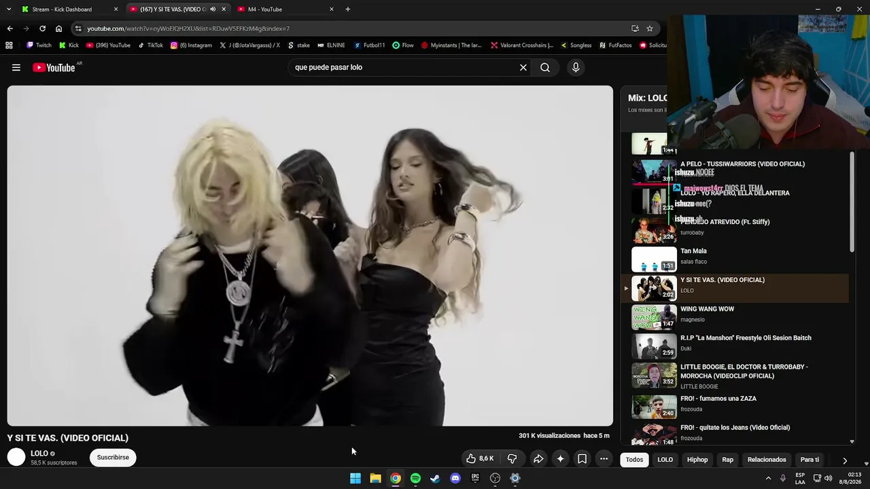Image resolution: width=870 pixels, height=489 pixels.
Task: Open a new browser tab
Action: coord(348,9)
